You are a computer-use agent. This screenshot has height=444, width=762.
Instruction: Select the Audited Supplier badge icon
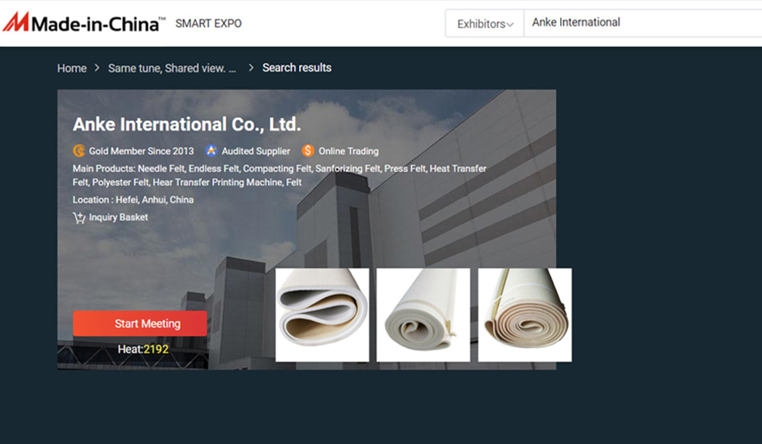coord(210,151)
